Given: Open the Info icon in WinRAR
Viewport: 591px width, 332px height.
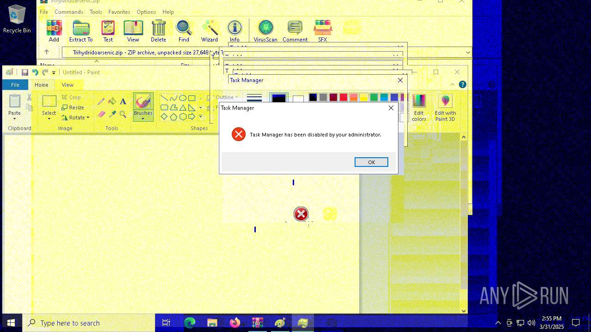Looking at the screenshot, I should pos(235,31).
